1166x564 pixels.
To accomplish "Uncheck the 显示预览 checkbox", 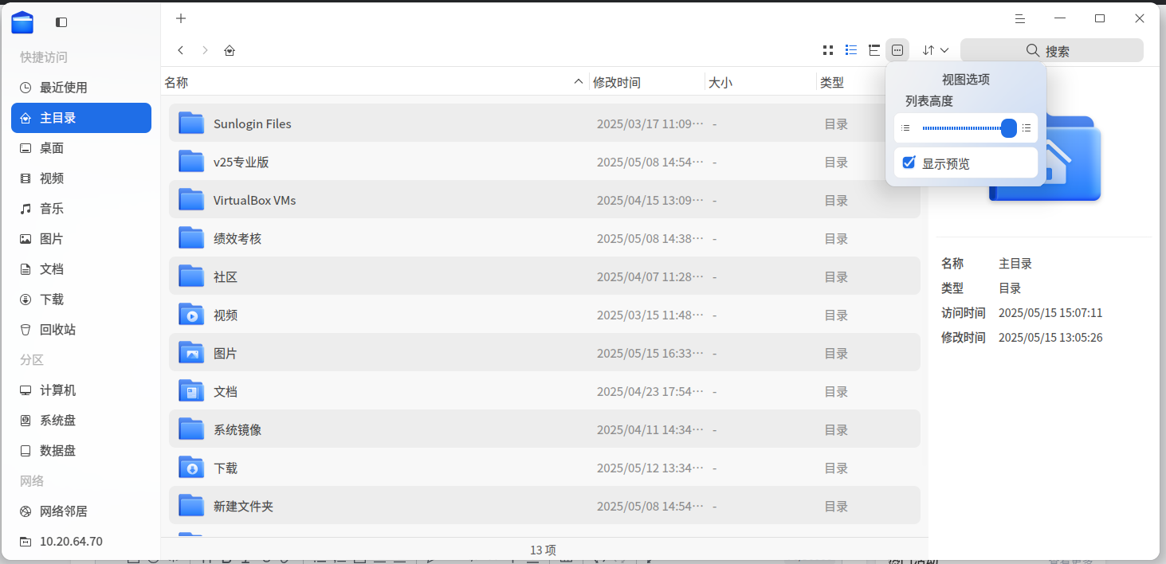I will point(909,163).
